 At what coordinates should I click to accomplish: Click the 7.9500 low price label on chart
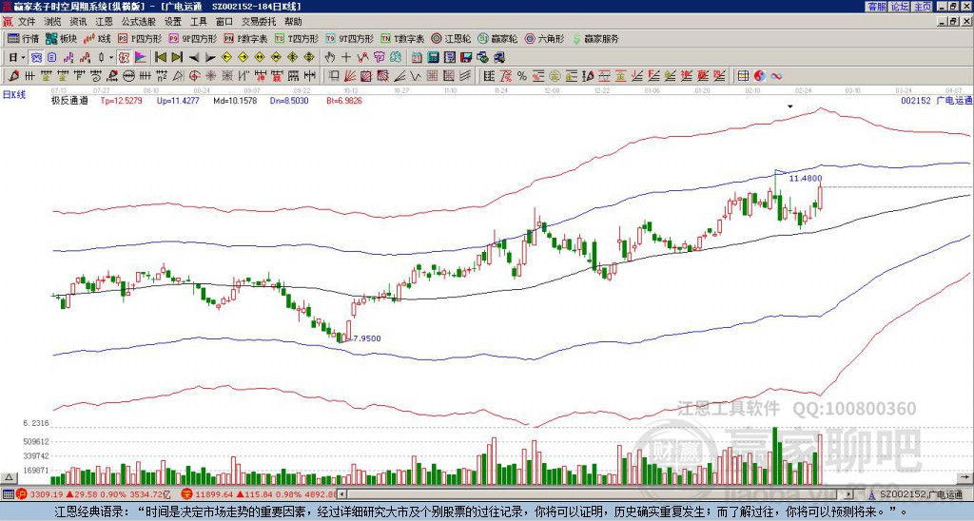pos(366,338)
